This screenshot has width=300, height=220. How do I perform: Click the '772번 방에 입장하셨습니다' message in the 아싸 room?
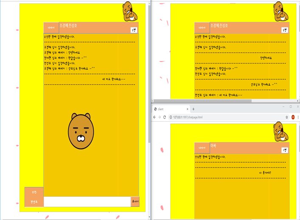point(210,157)
